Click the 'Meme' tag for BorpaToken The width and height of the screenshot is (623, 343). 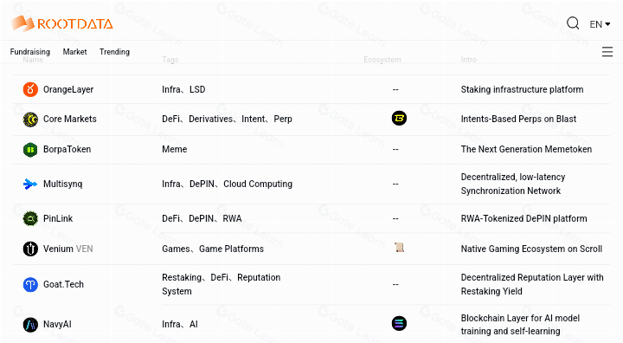tap(175, 149)
